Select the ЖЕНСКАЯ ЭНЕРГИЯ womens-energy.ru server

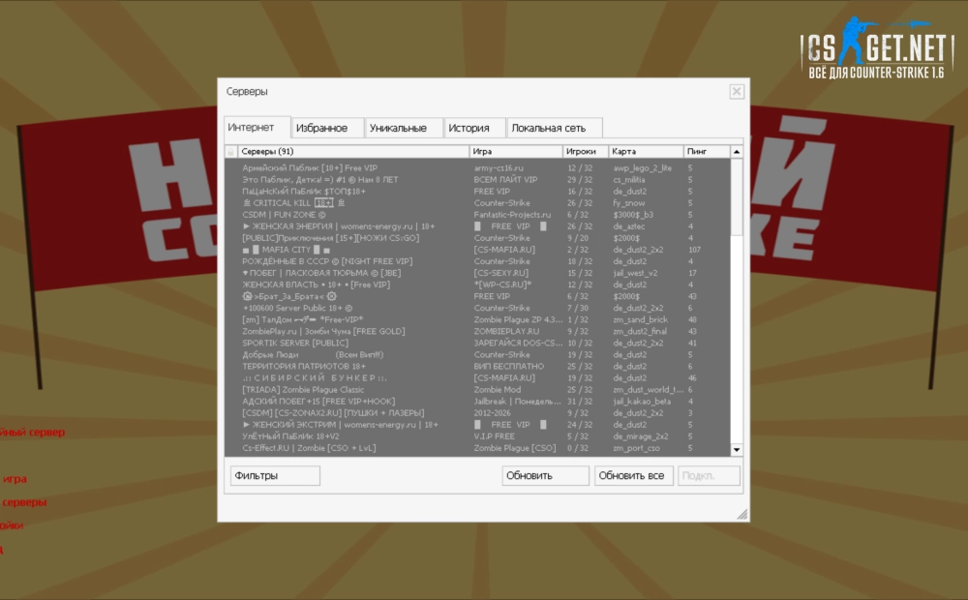pos(478,226)
